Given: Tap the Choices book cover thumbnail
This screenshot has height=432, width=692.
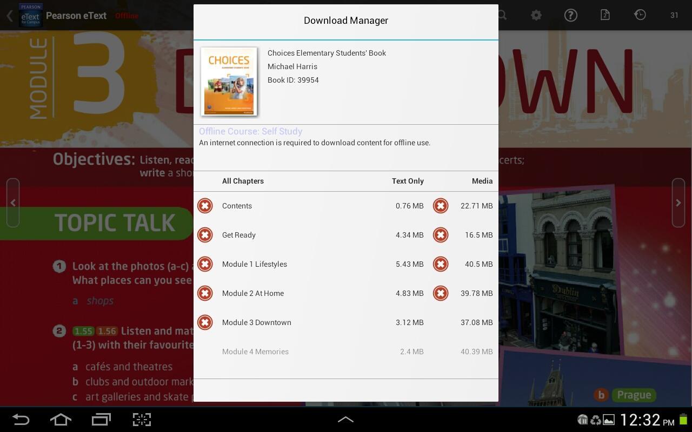Looking at the screenshot, I should (229, 82).
